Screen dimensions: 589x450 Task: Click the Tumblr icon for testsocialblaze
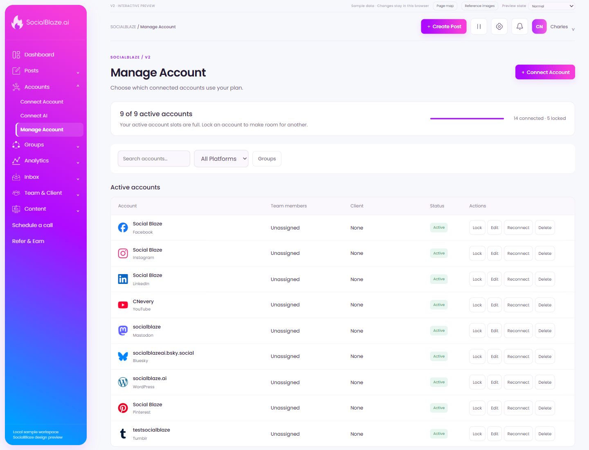tap(123, 434)
